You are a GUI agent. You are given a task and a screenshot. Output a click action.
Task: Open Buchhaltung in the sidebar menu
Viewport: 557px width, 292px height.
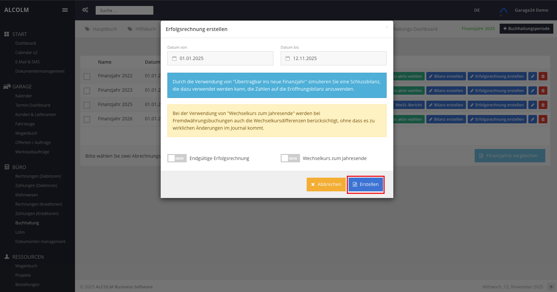[27, 223]
